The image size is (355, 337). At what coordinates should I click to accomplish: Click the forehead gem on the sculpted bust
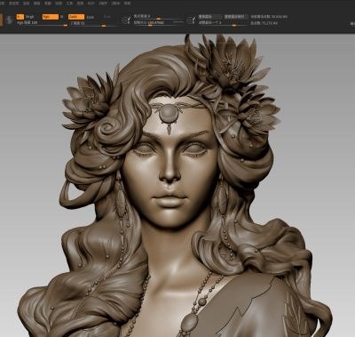169,114
